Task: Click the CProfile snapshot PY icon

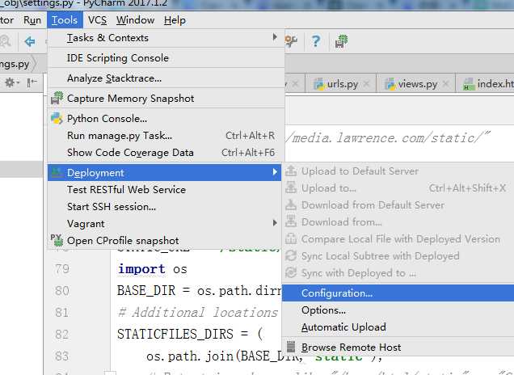Action: (x=57, y=240)
